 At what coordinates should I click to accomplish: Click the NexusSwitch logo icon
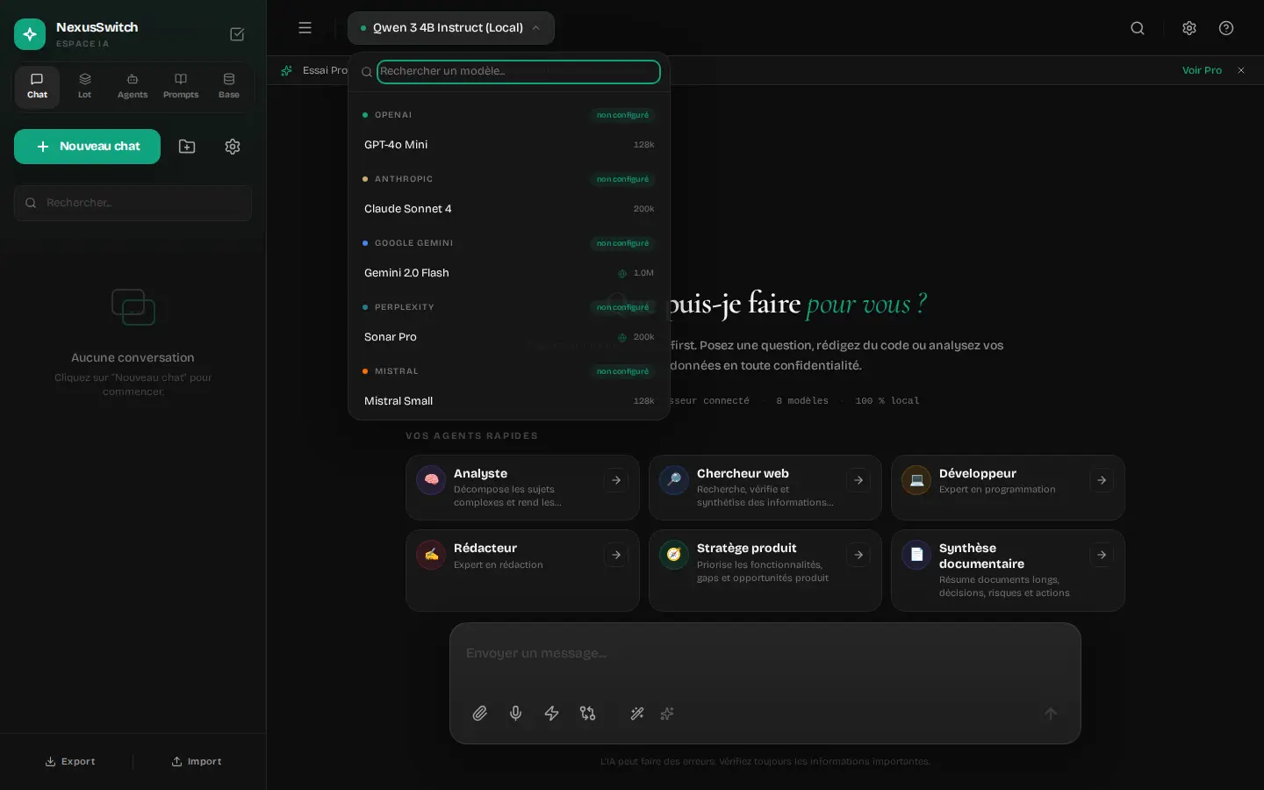click(x=30, y=34)
